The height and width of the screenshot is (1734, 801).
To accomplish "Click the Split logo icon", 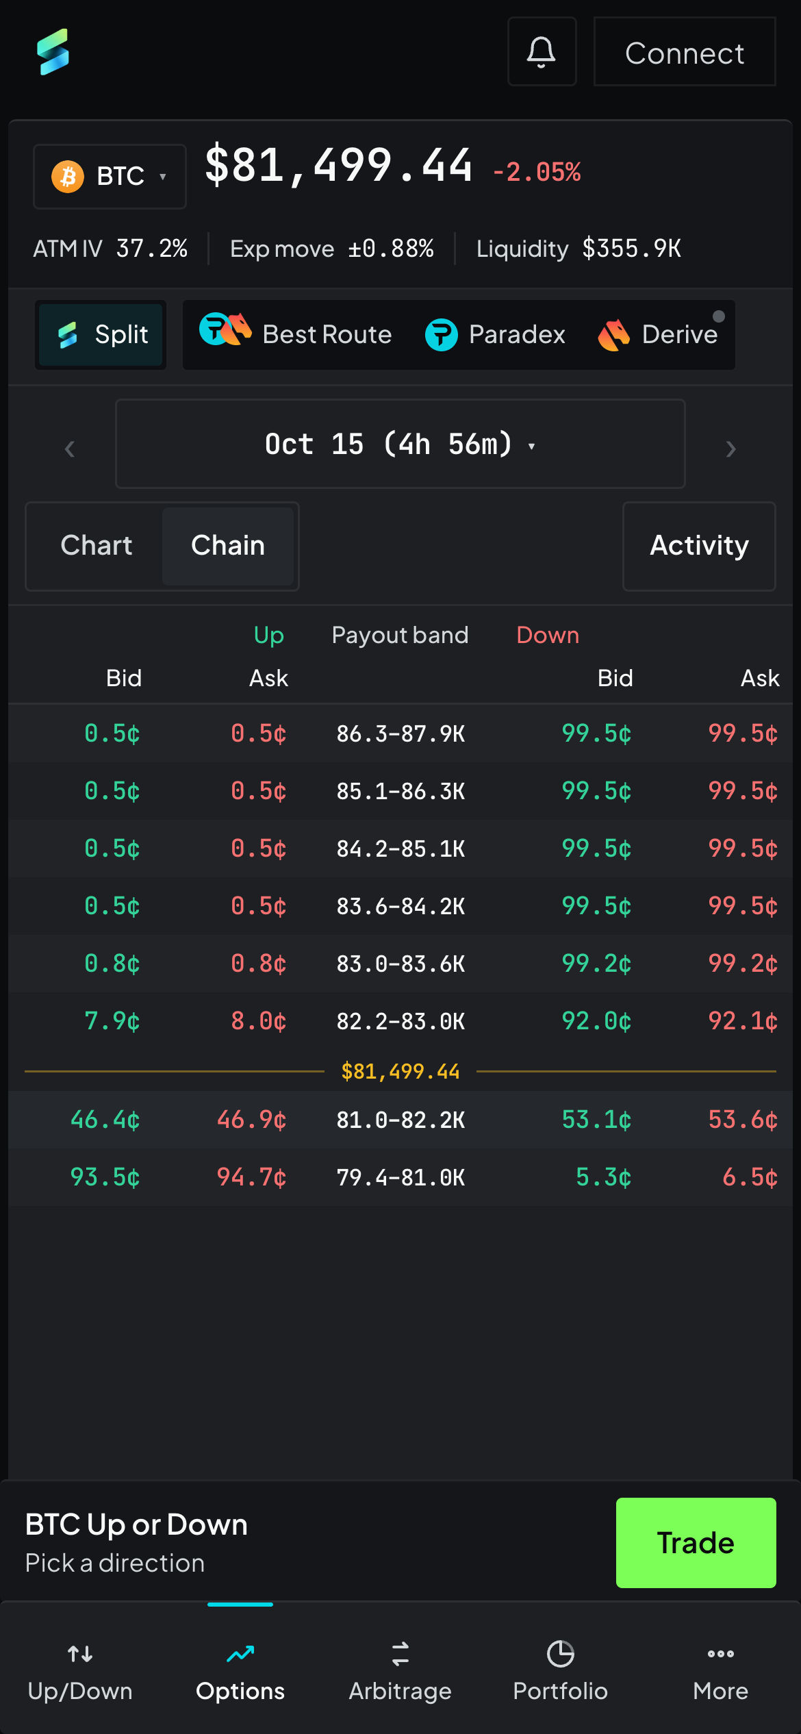I will click(x=68, y=335).
